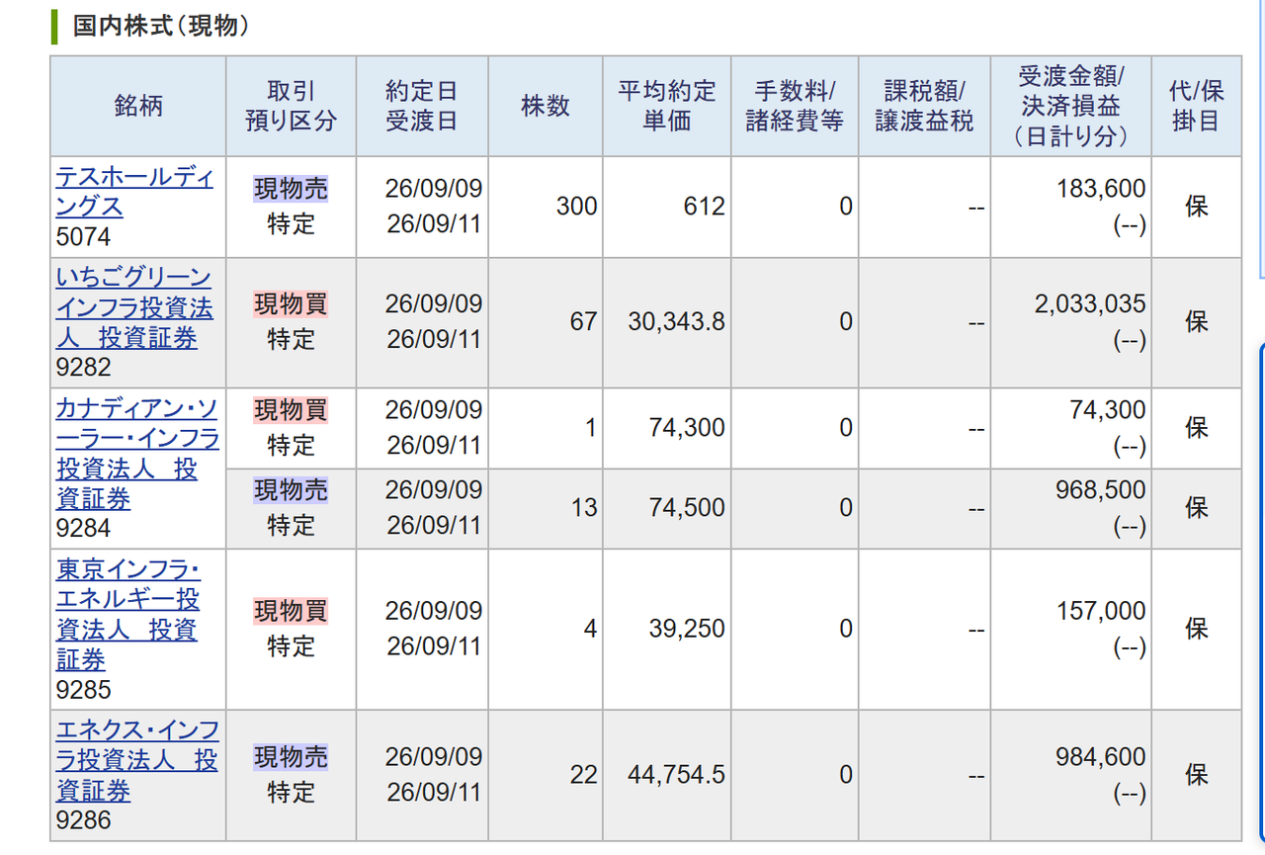Image resolution: width=1265 pixels, height=855 pixels.
Task: Click the 手数料/諸経費等 column header
Action: [796, 106]
